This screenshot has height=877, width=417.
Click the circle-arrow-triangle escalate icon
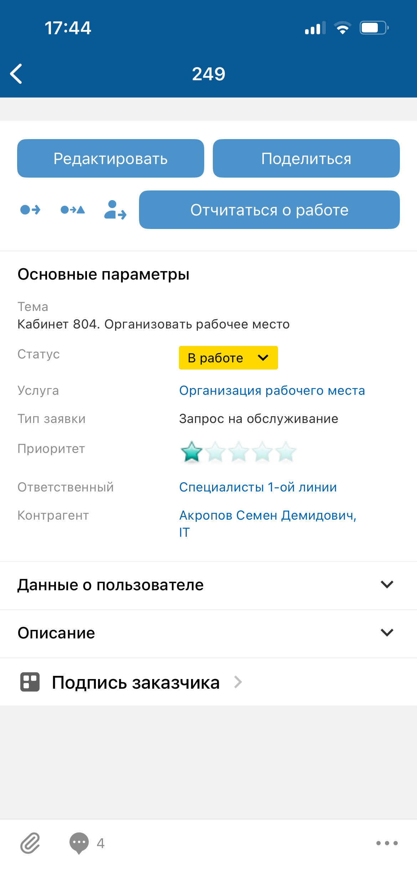[x=73, y=210]
